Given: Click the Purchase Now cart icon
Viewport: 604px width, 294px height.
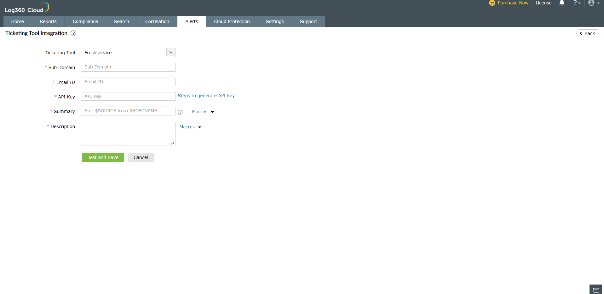Looking at the screenshot, I should click(x=492, y=3).
